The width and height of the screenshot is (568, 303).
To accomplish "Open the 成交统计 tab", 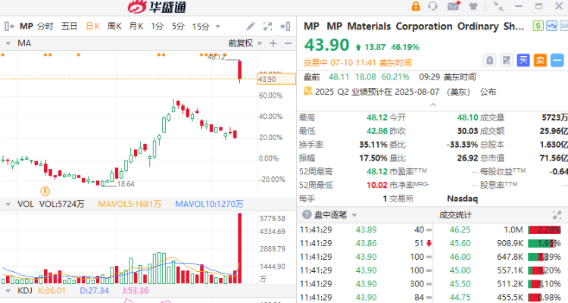I will coord(455,215).
